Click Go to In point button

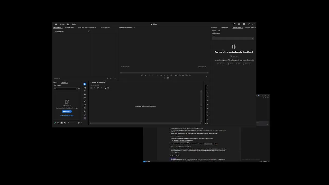tap(158, 75)
